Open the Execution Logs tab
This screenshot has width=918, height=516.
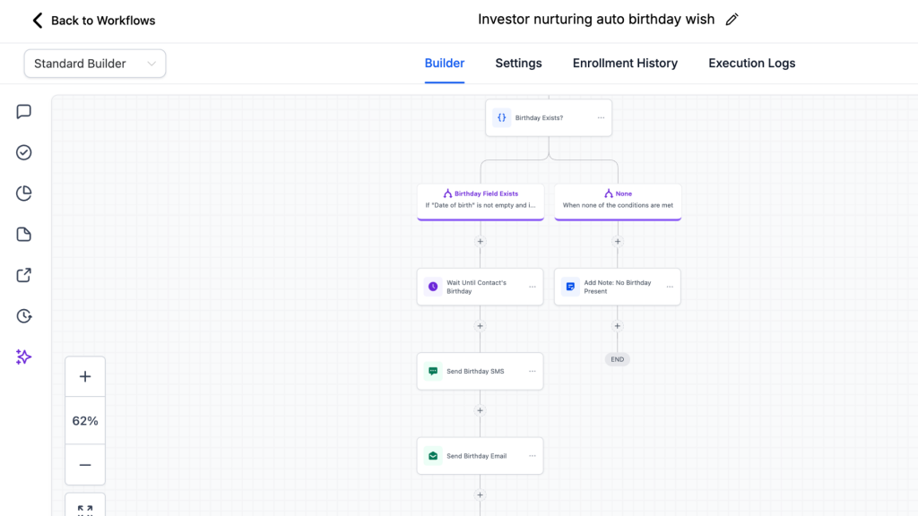click(x=751, y=64)
